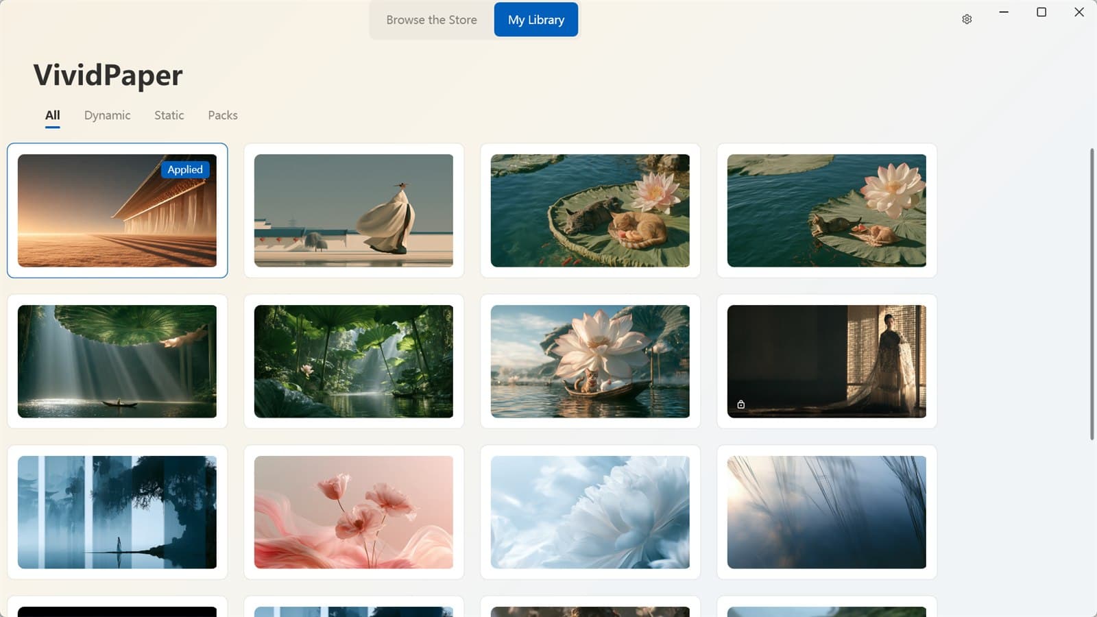
Task: Maximize the VividPaper window
Action: [x=1041, y=12]
